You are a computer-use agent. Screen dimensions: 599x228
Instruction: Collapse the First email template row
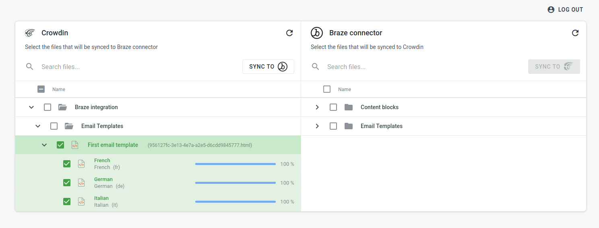(44, 145)
